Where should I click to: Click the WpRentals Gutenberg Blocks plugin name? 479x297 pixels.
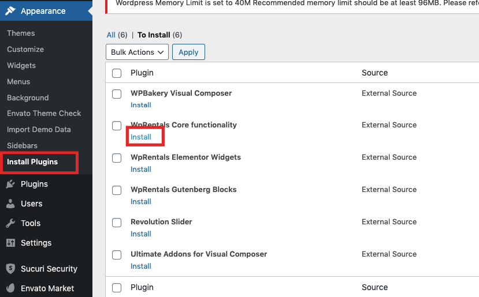pos(184,189)
